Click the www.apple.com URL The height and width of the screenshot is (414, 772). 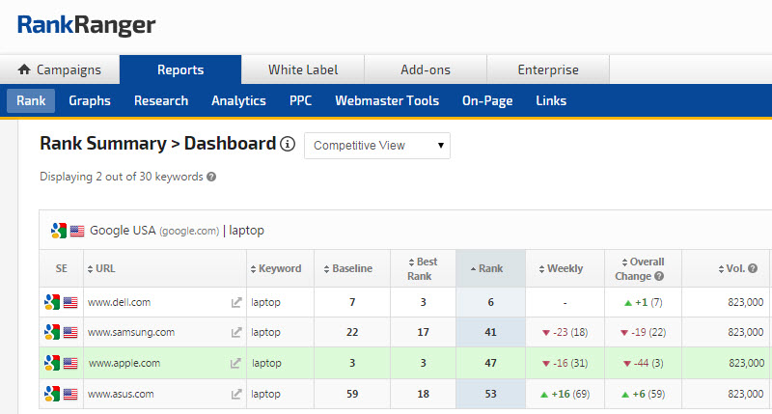[124, 364]
